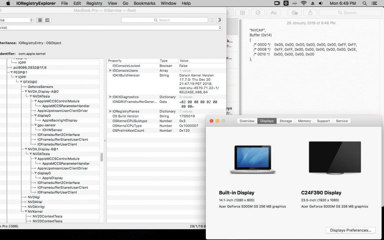Click the C24F390 Display monitor image
The image size is (384, 240).
335,158
